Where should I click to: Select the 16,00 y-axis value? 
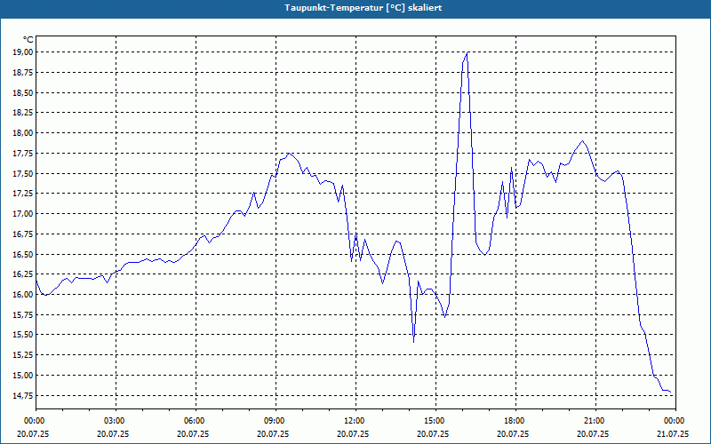coord(24,295)
